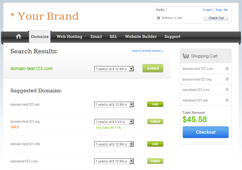Click domain-test123.org cart entry text
The height and width of the screenshot is (170, 242).
(197, 79)
